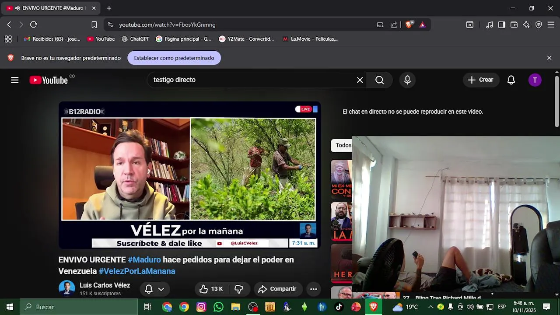Open the three-dot more actions menu
This screenshot has width=560, height=315.
click(x=313, y=289)
